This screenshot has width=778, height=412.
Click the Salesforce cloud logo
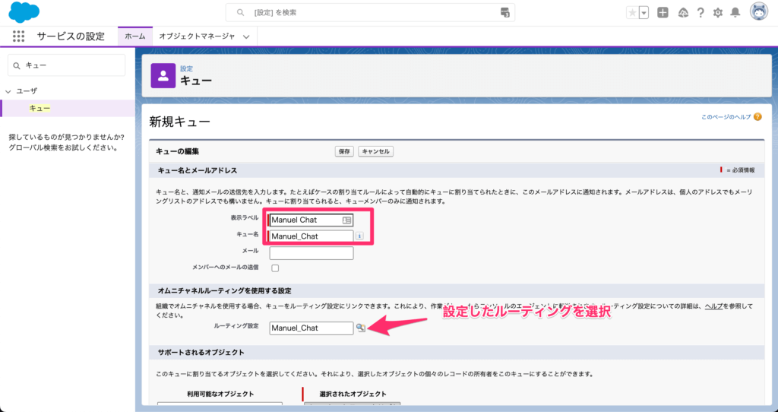click(24, 13)
